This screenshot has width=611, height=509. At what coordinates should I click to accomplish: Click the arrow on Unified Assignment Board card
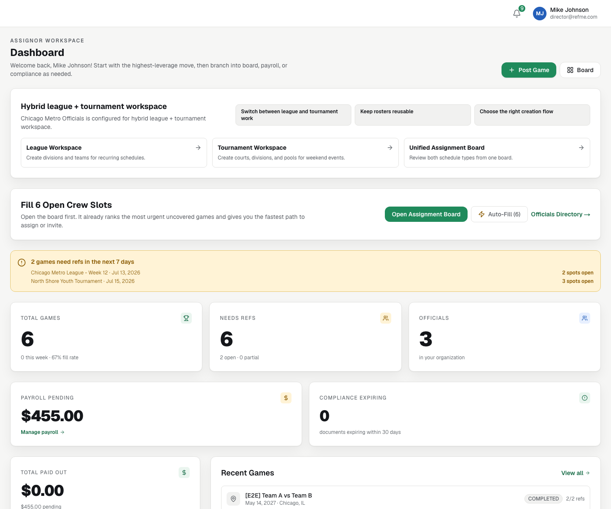point(581,148)
